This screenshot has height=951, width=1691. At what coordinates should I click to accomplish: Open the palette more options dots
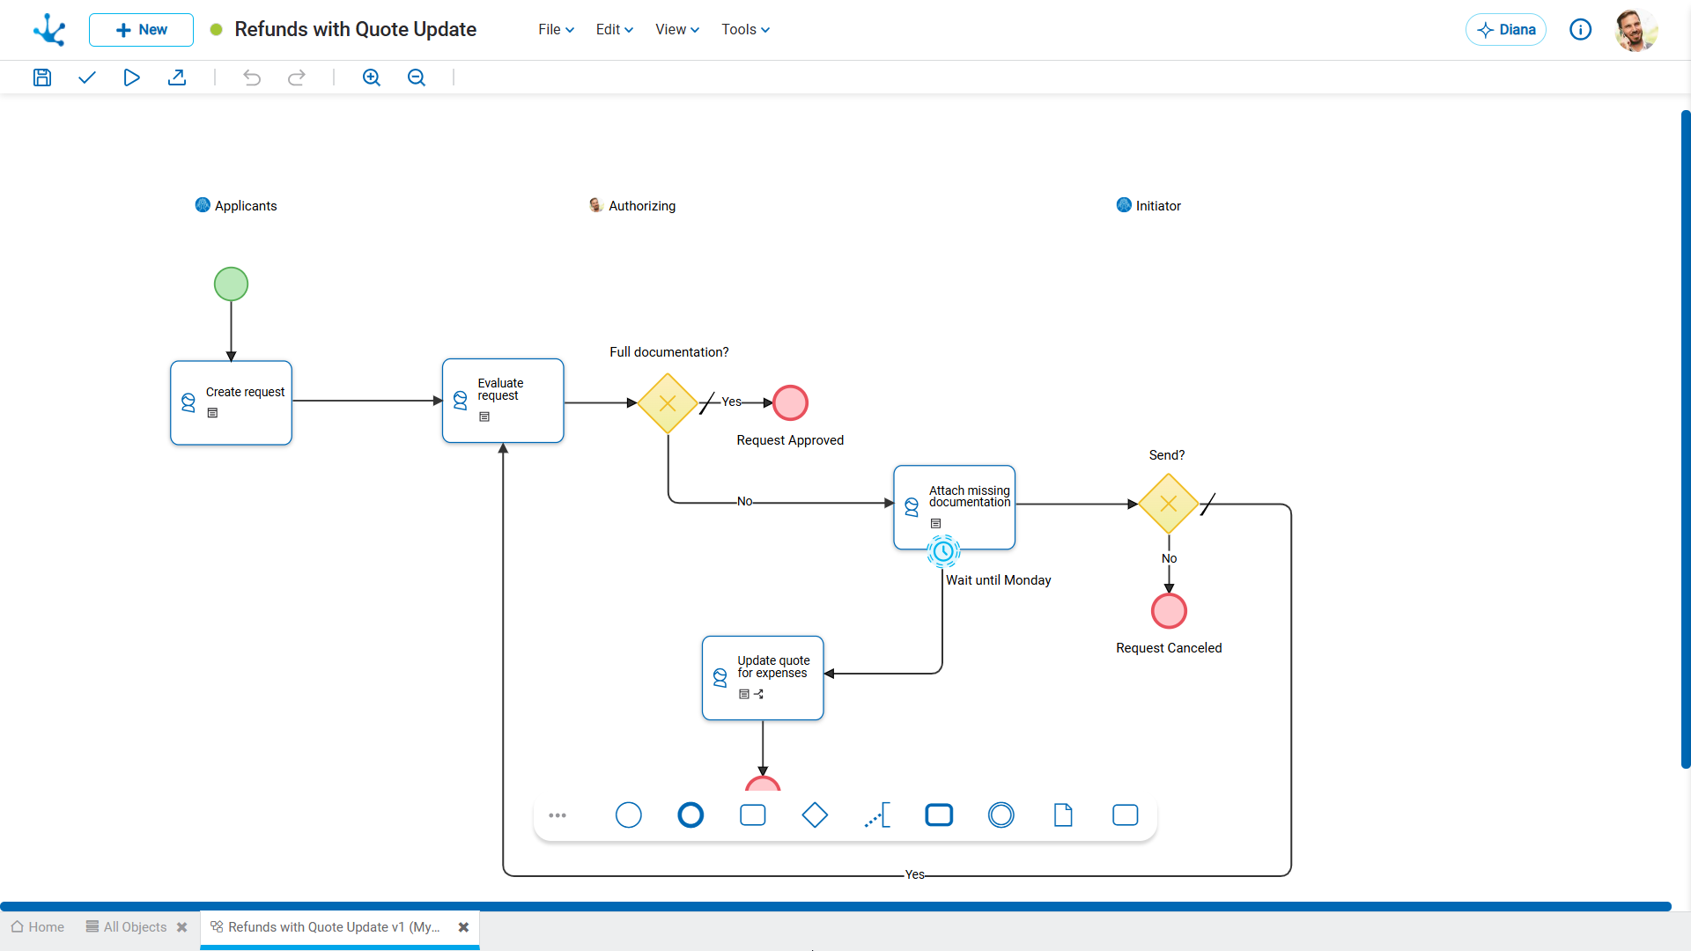[558, 815]
